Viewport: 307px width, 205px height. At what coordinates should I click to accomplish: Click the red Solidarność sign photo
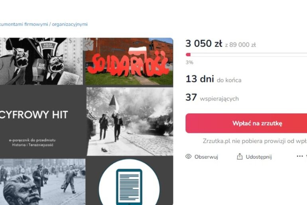pyautogui.click(x=129, y=61)
